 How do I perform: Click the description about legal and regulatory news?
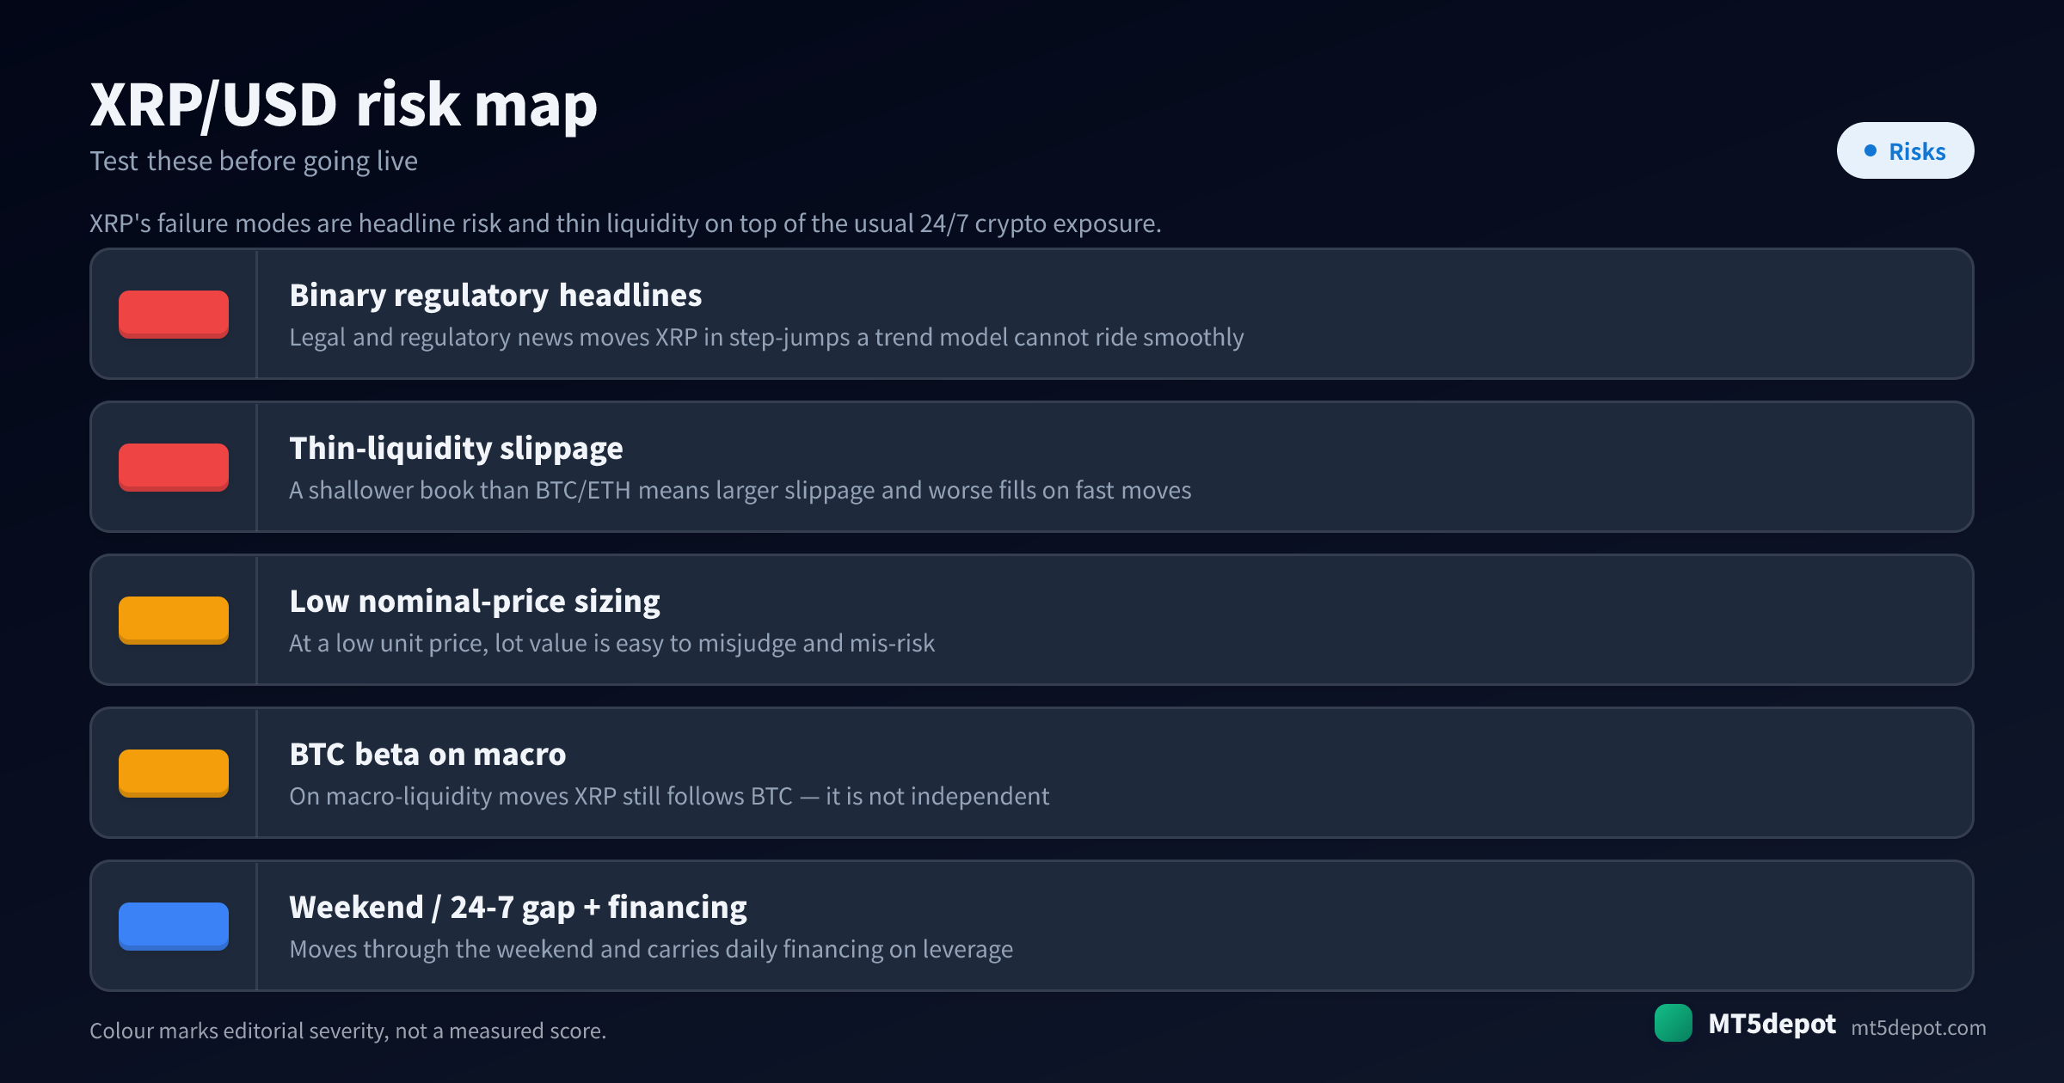tap(766, 338)
